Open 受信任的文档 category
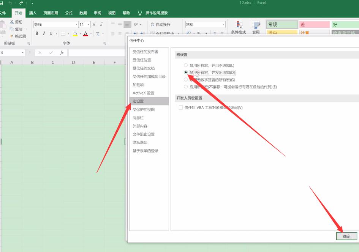This screenshot has width=359, height=252. 149,68
